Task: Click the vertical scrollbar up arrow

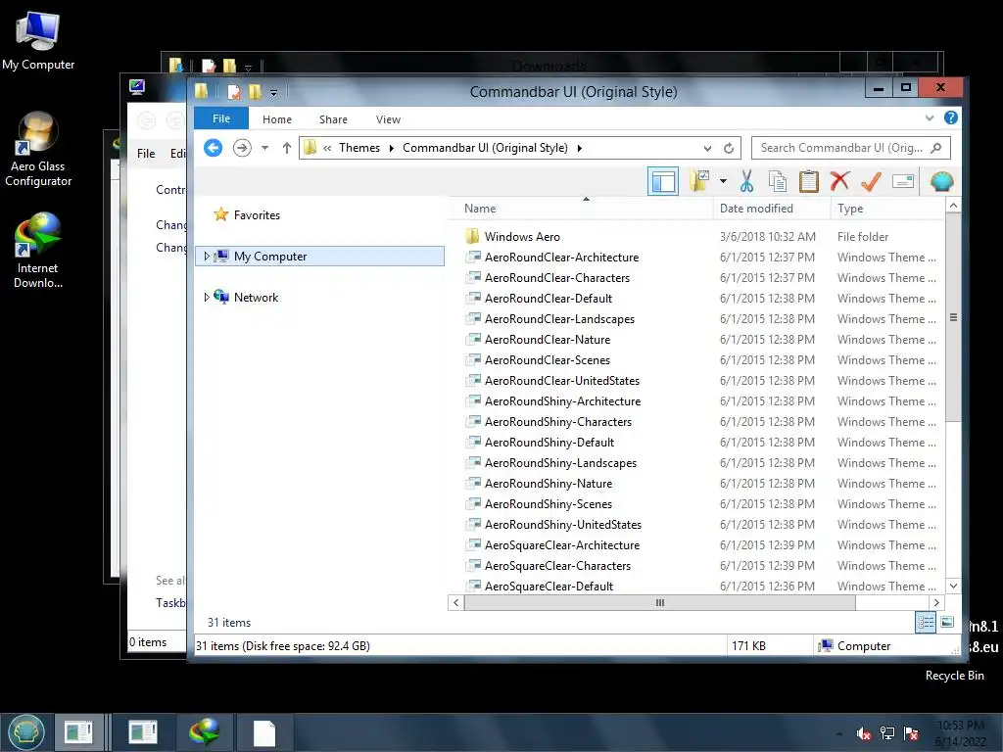Action: point(953,206)
